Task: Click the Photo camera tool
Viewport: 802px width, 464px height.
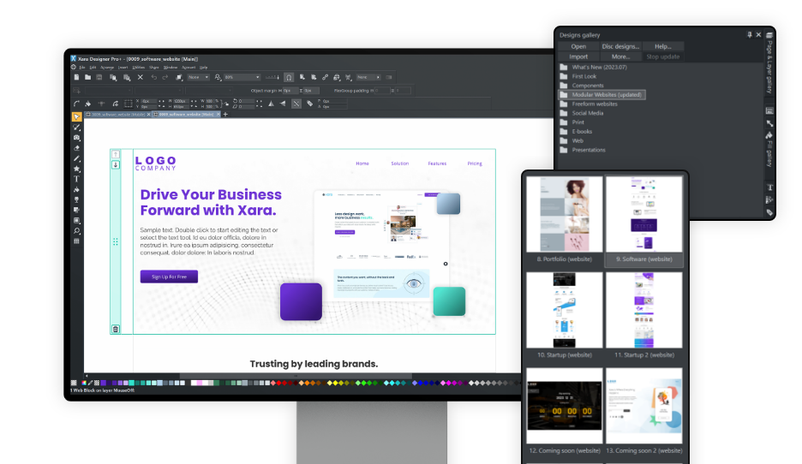Action: pyautogui.click(x=76, y=137)
